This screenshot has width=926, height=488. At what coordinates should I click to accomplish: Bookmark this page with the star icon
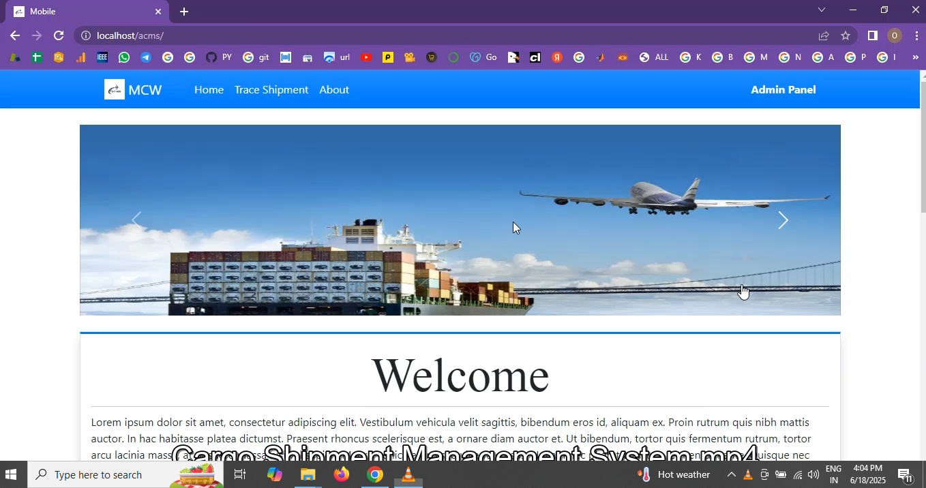[x=846, y=35]
